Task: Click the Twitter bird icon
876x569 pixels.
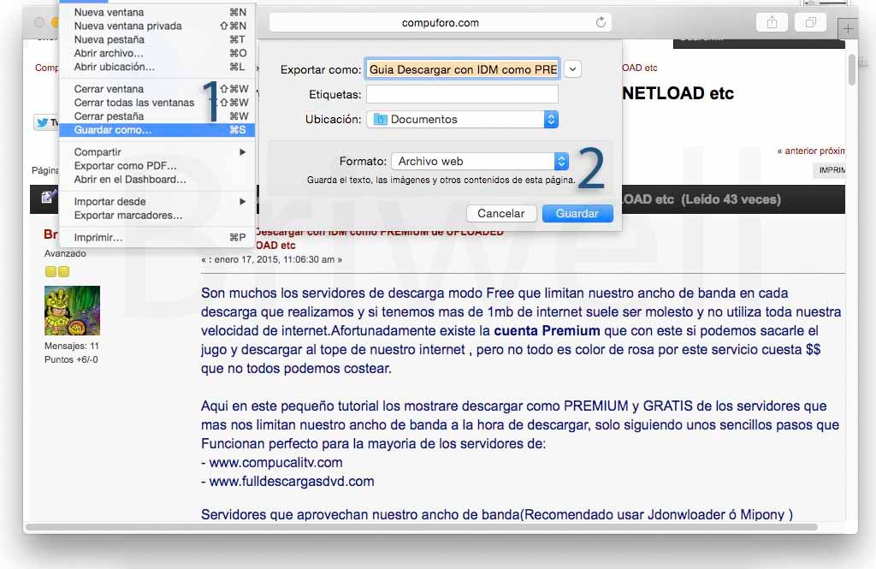Action: (43, 122)
